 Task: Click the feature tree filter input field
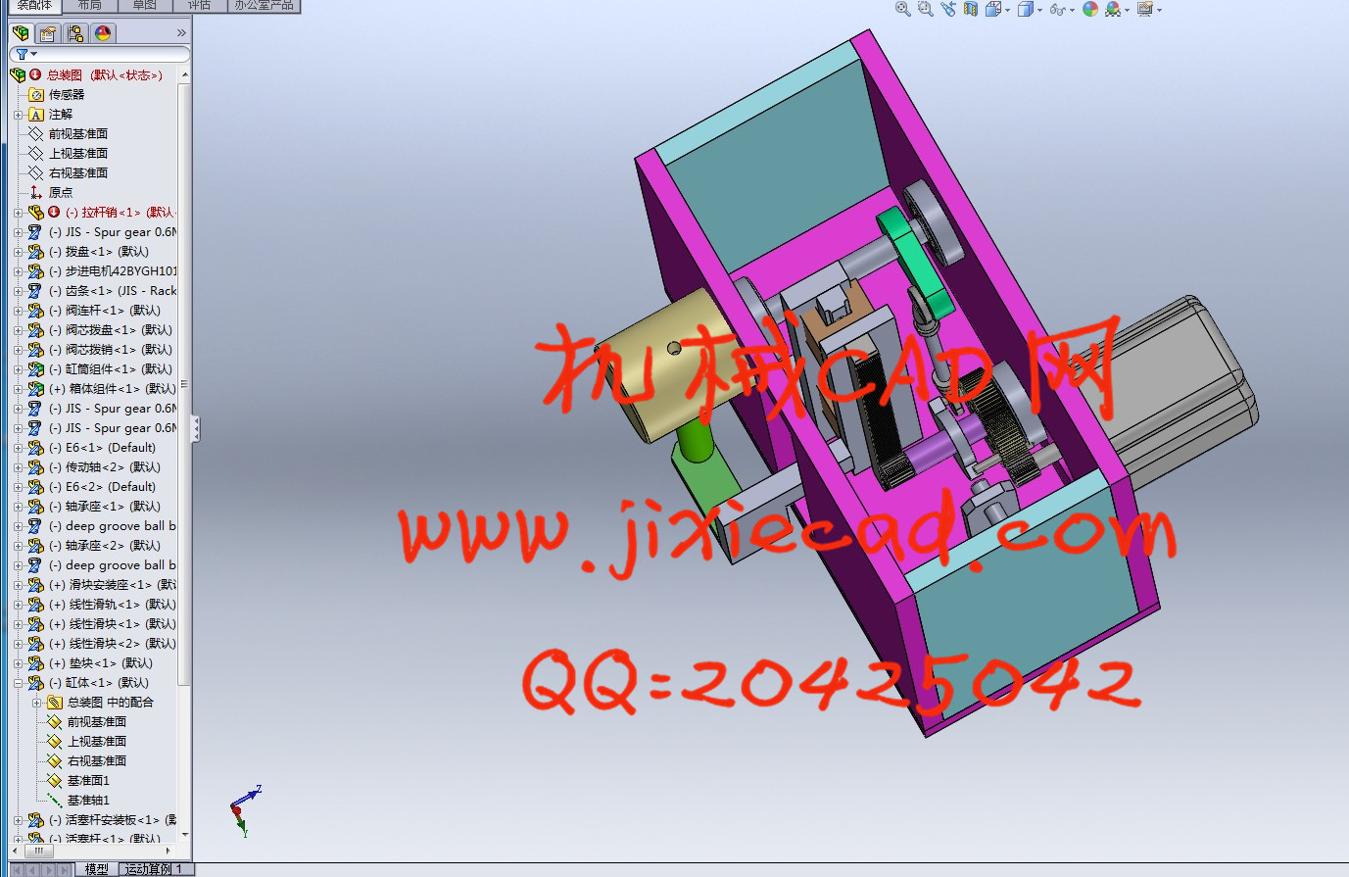tap(108, 55)
